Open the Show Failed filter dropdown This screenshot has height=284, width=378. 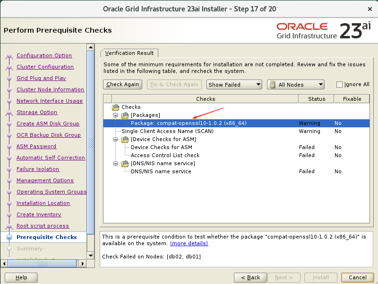234,85
